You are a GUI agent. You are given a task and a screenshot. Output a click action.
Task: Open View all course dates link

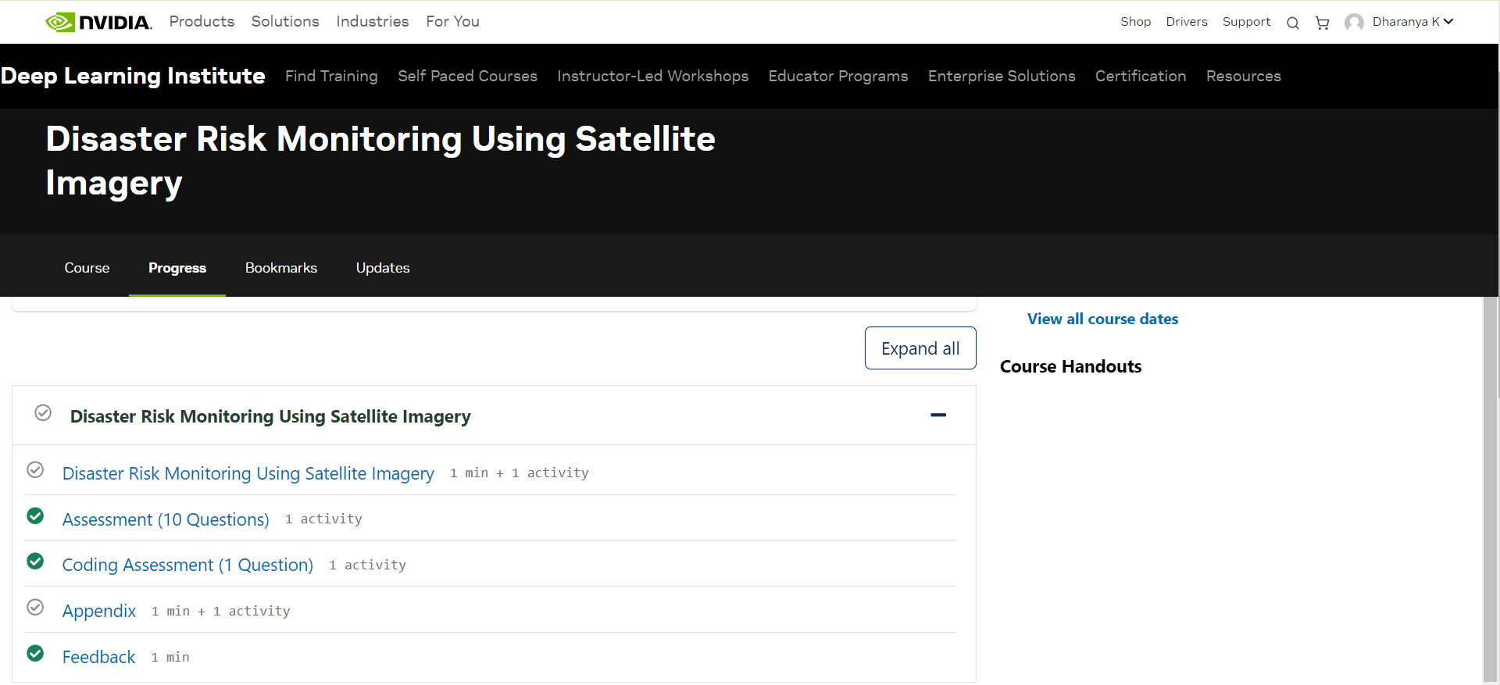1102,319
